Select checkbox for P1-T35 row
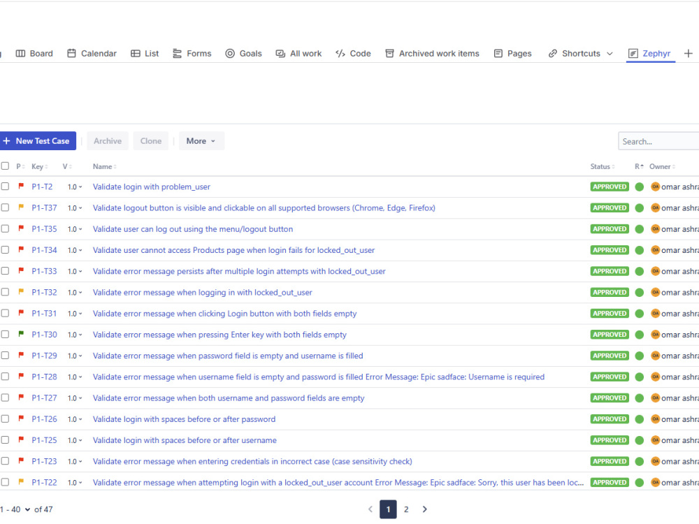 [x=5, y=228]
